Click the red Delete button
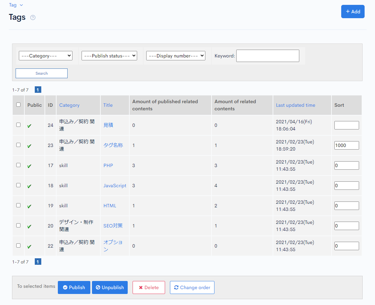 (149, 287)
